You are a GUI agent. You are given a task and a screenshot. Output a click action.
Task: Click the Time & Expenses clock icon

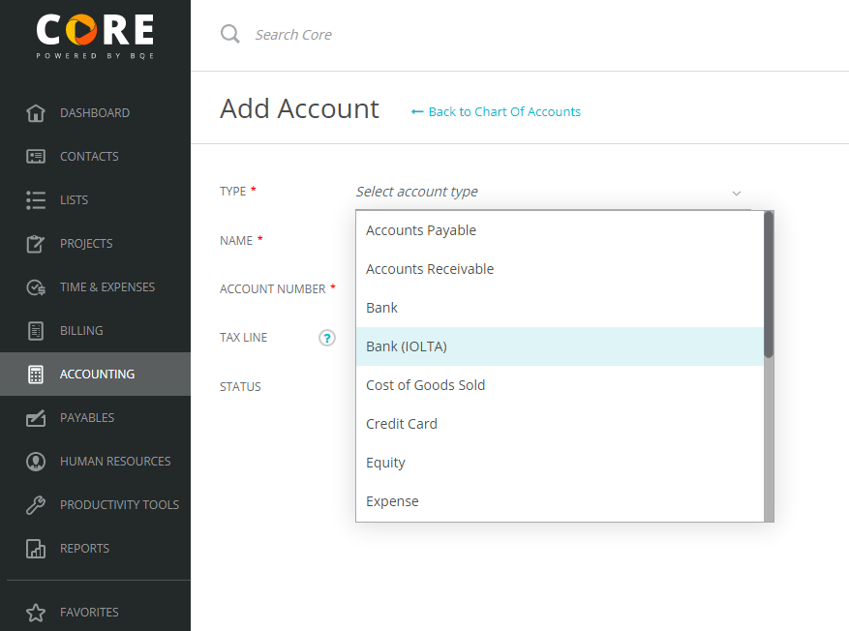click(36, 287)
